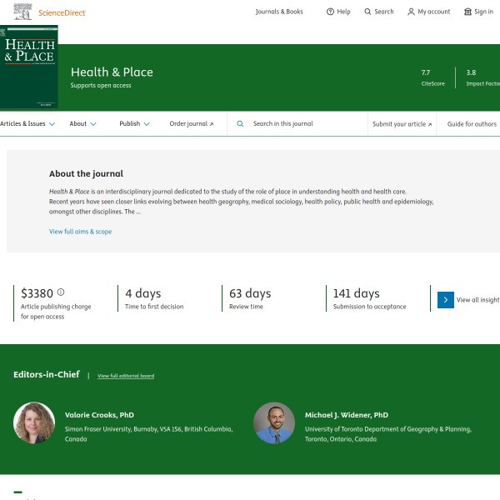This screenshot has height=500, width=500.
Task: Click the Sign in institution icon
Action: (x=467, y=12)
